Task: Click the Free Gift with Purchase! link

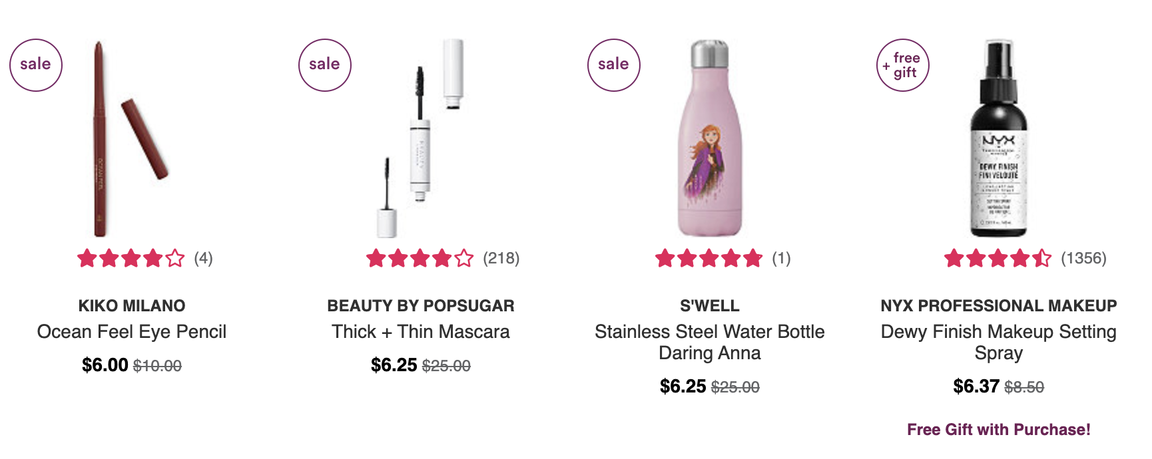Action: 999,430
